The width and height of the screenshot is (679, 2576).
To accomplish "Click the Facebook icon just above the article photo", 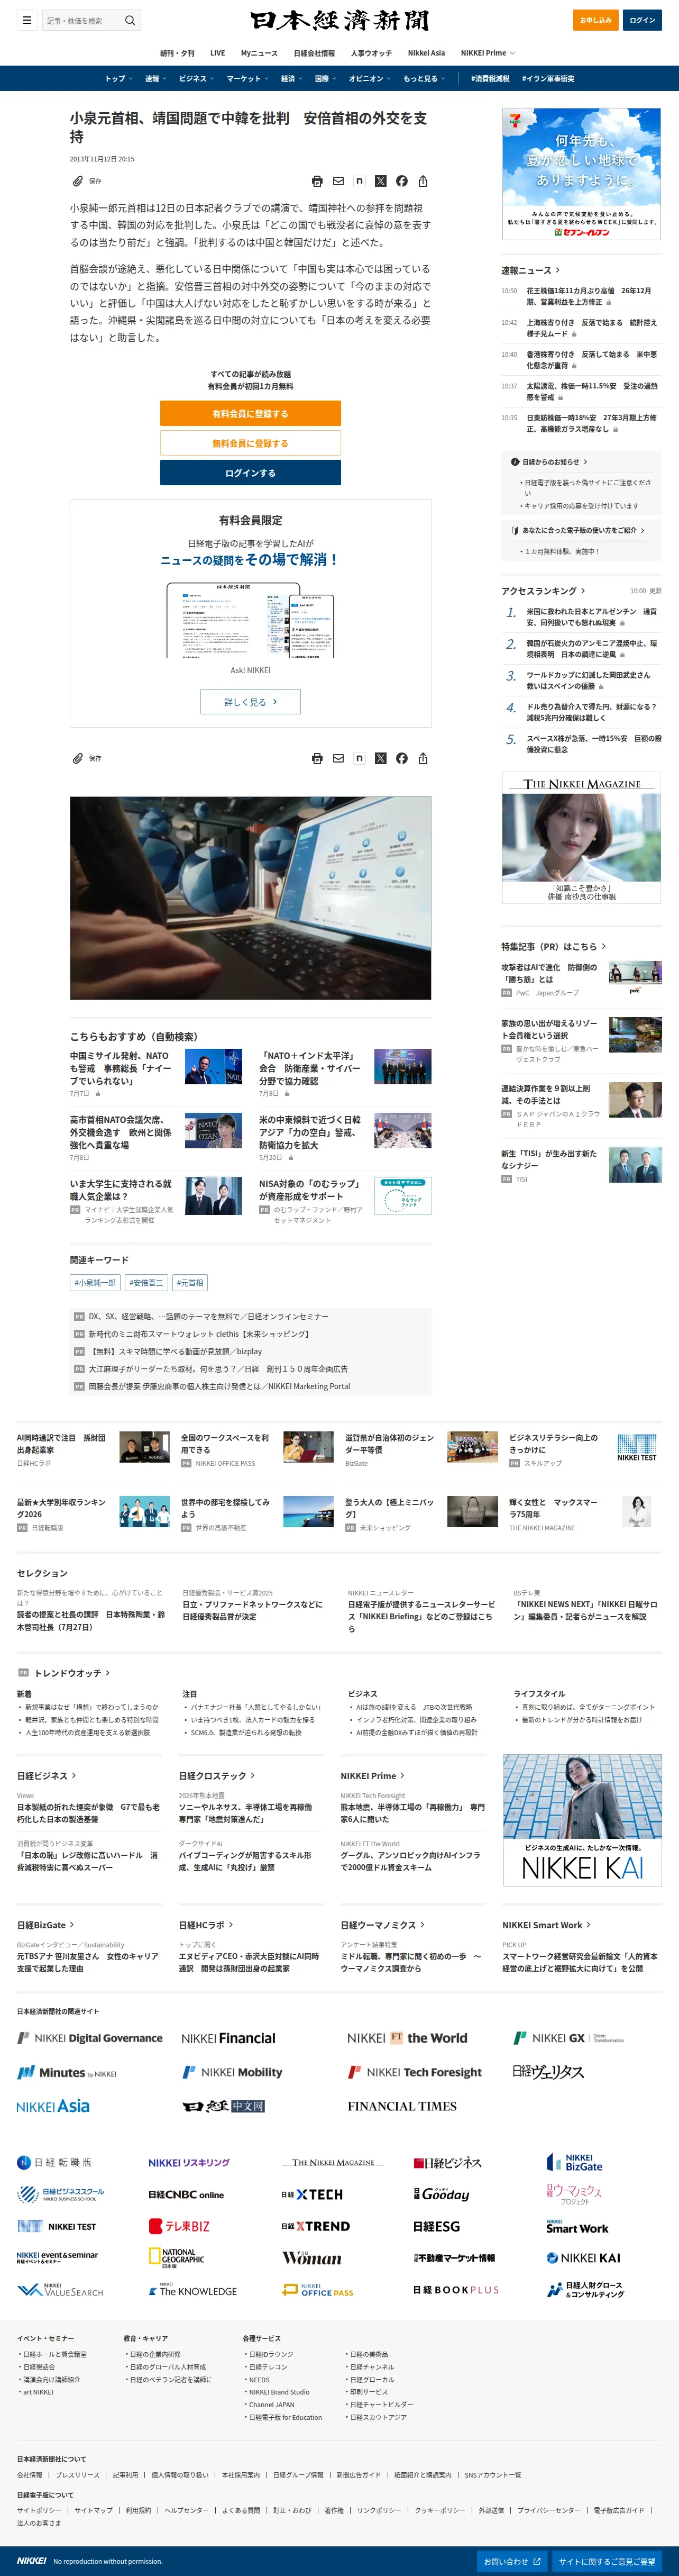I will click(401, 758).
